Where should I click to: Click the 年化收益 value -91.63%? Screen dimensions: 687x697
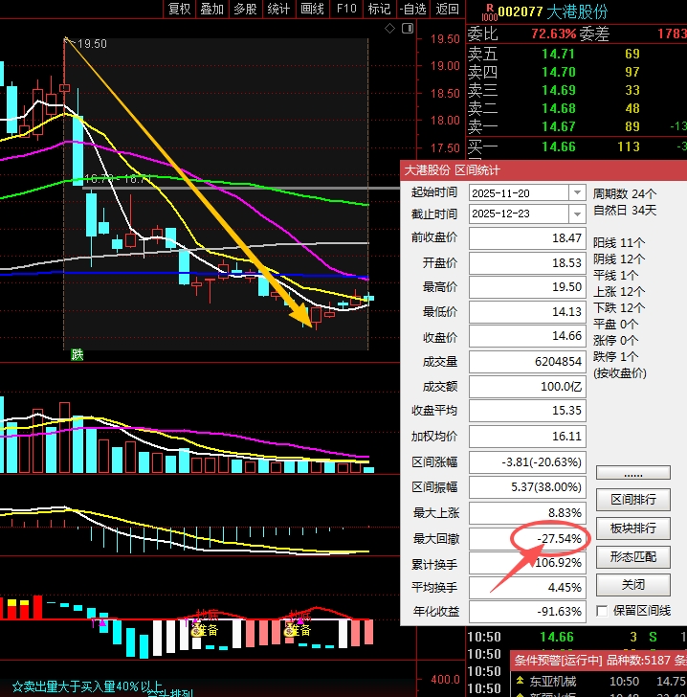click(x=527, y=612)
